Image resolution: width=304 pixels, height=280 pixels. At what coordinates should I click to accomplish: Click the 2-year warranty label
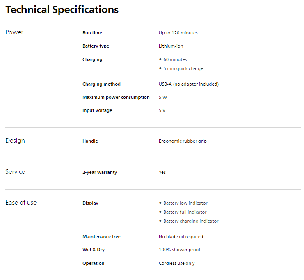[x=100, y=172]
